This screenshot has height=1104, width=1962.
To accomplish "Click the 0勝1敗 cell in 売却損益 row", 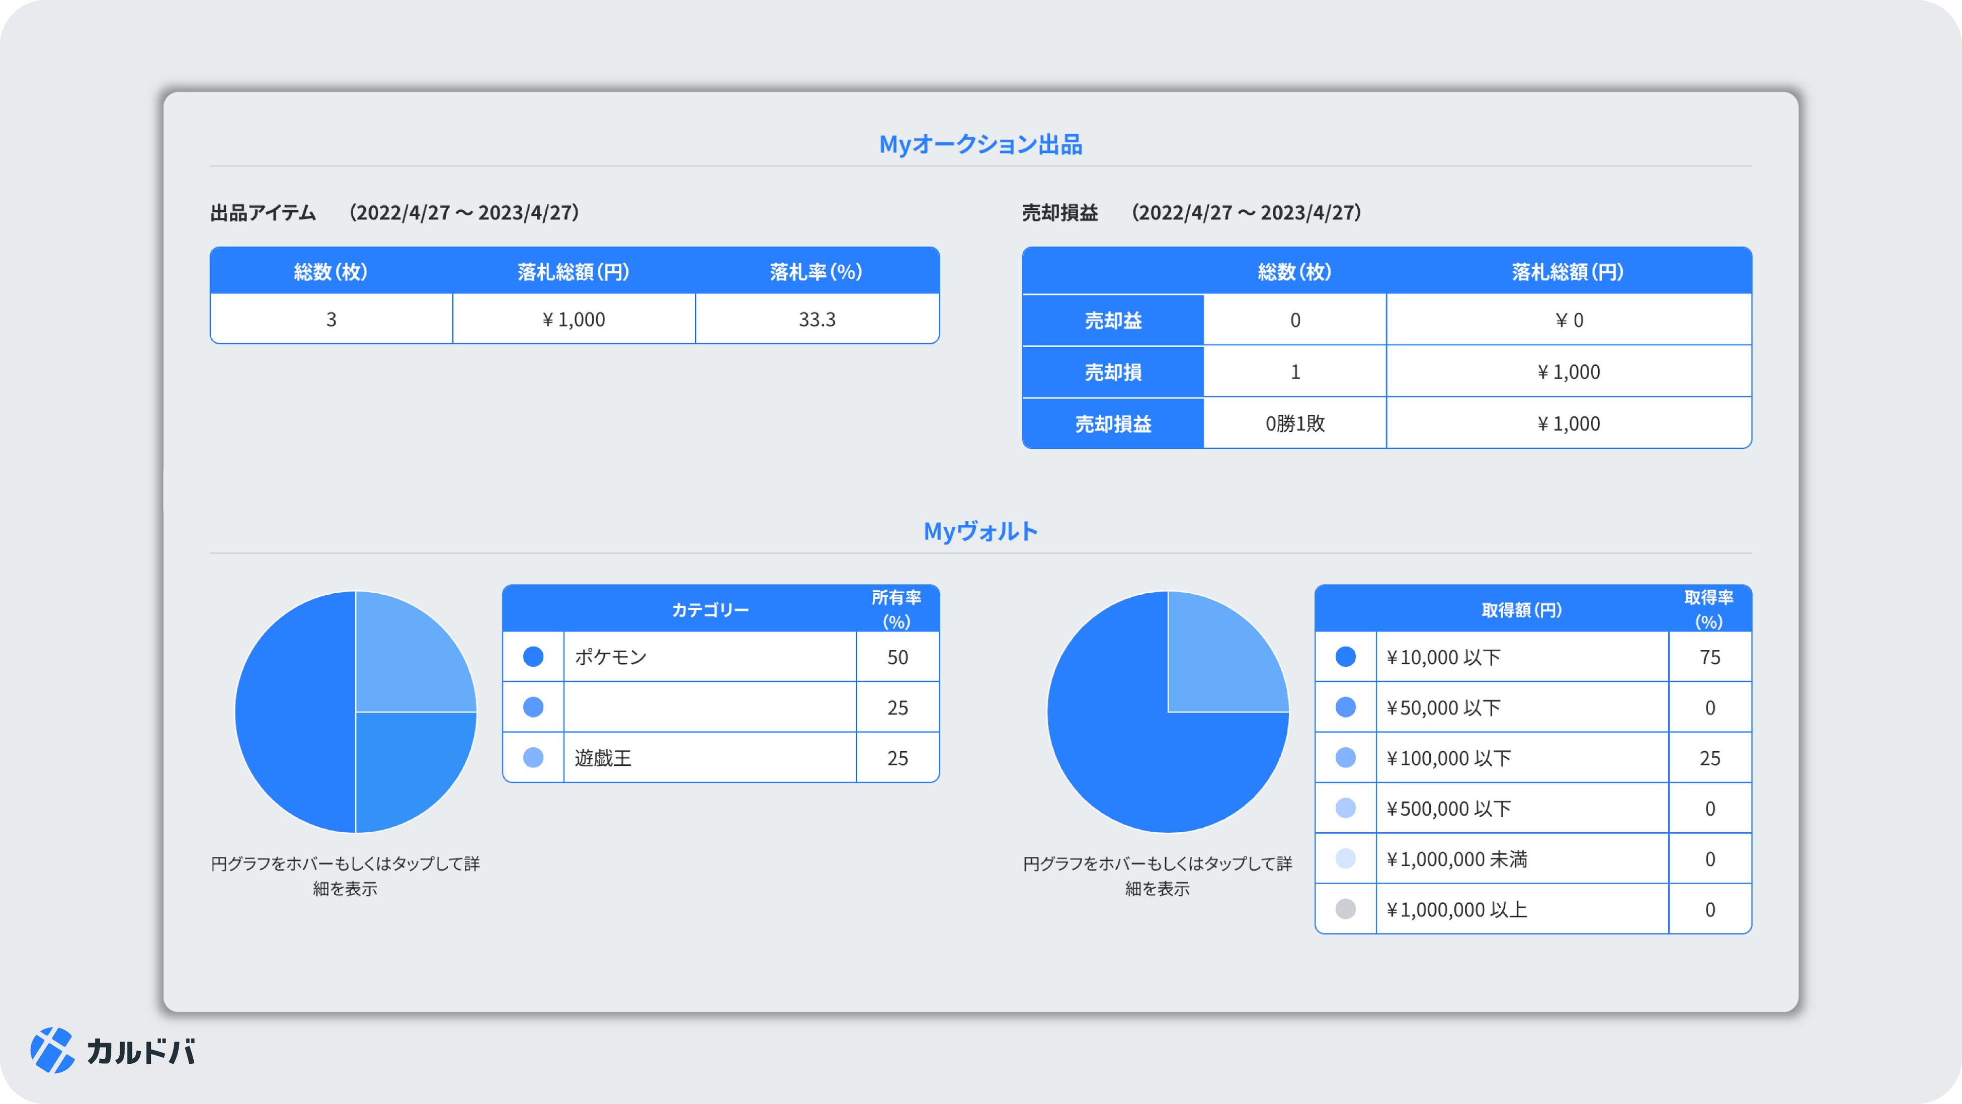I will 1295,424.
